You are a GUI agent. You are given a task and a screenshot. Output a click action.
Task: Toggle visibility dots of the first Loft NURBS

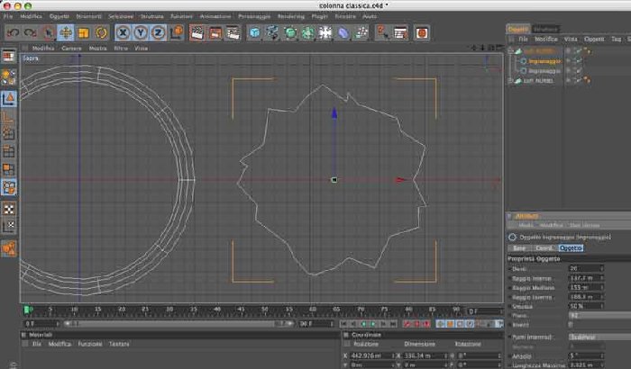[568, 51]
